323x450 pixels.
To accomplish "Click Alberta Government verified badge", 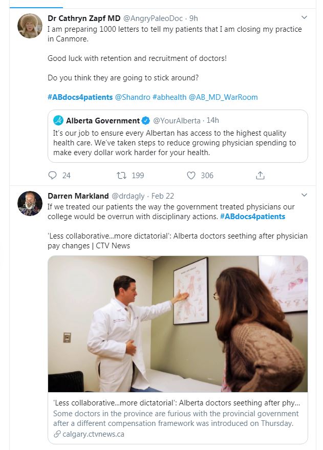I will click(146, 121).
